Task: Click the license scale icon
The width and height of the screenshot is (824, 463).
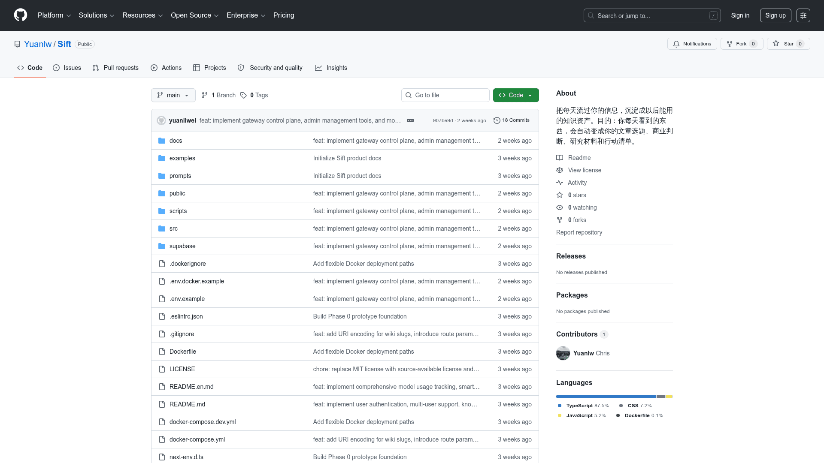Action: coord(560,170)
